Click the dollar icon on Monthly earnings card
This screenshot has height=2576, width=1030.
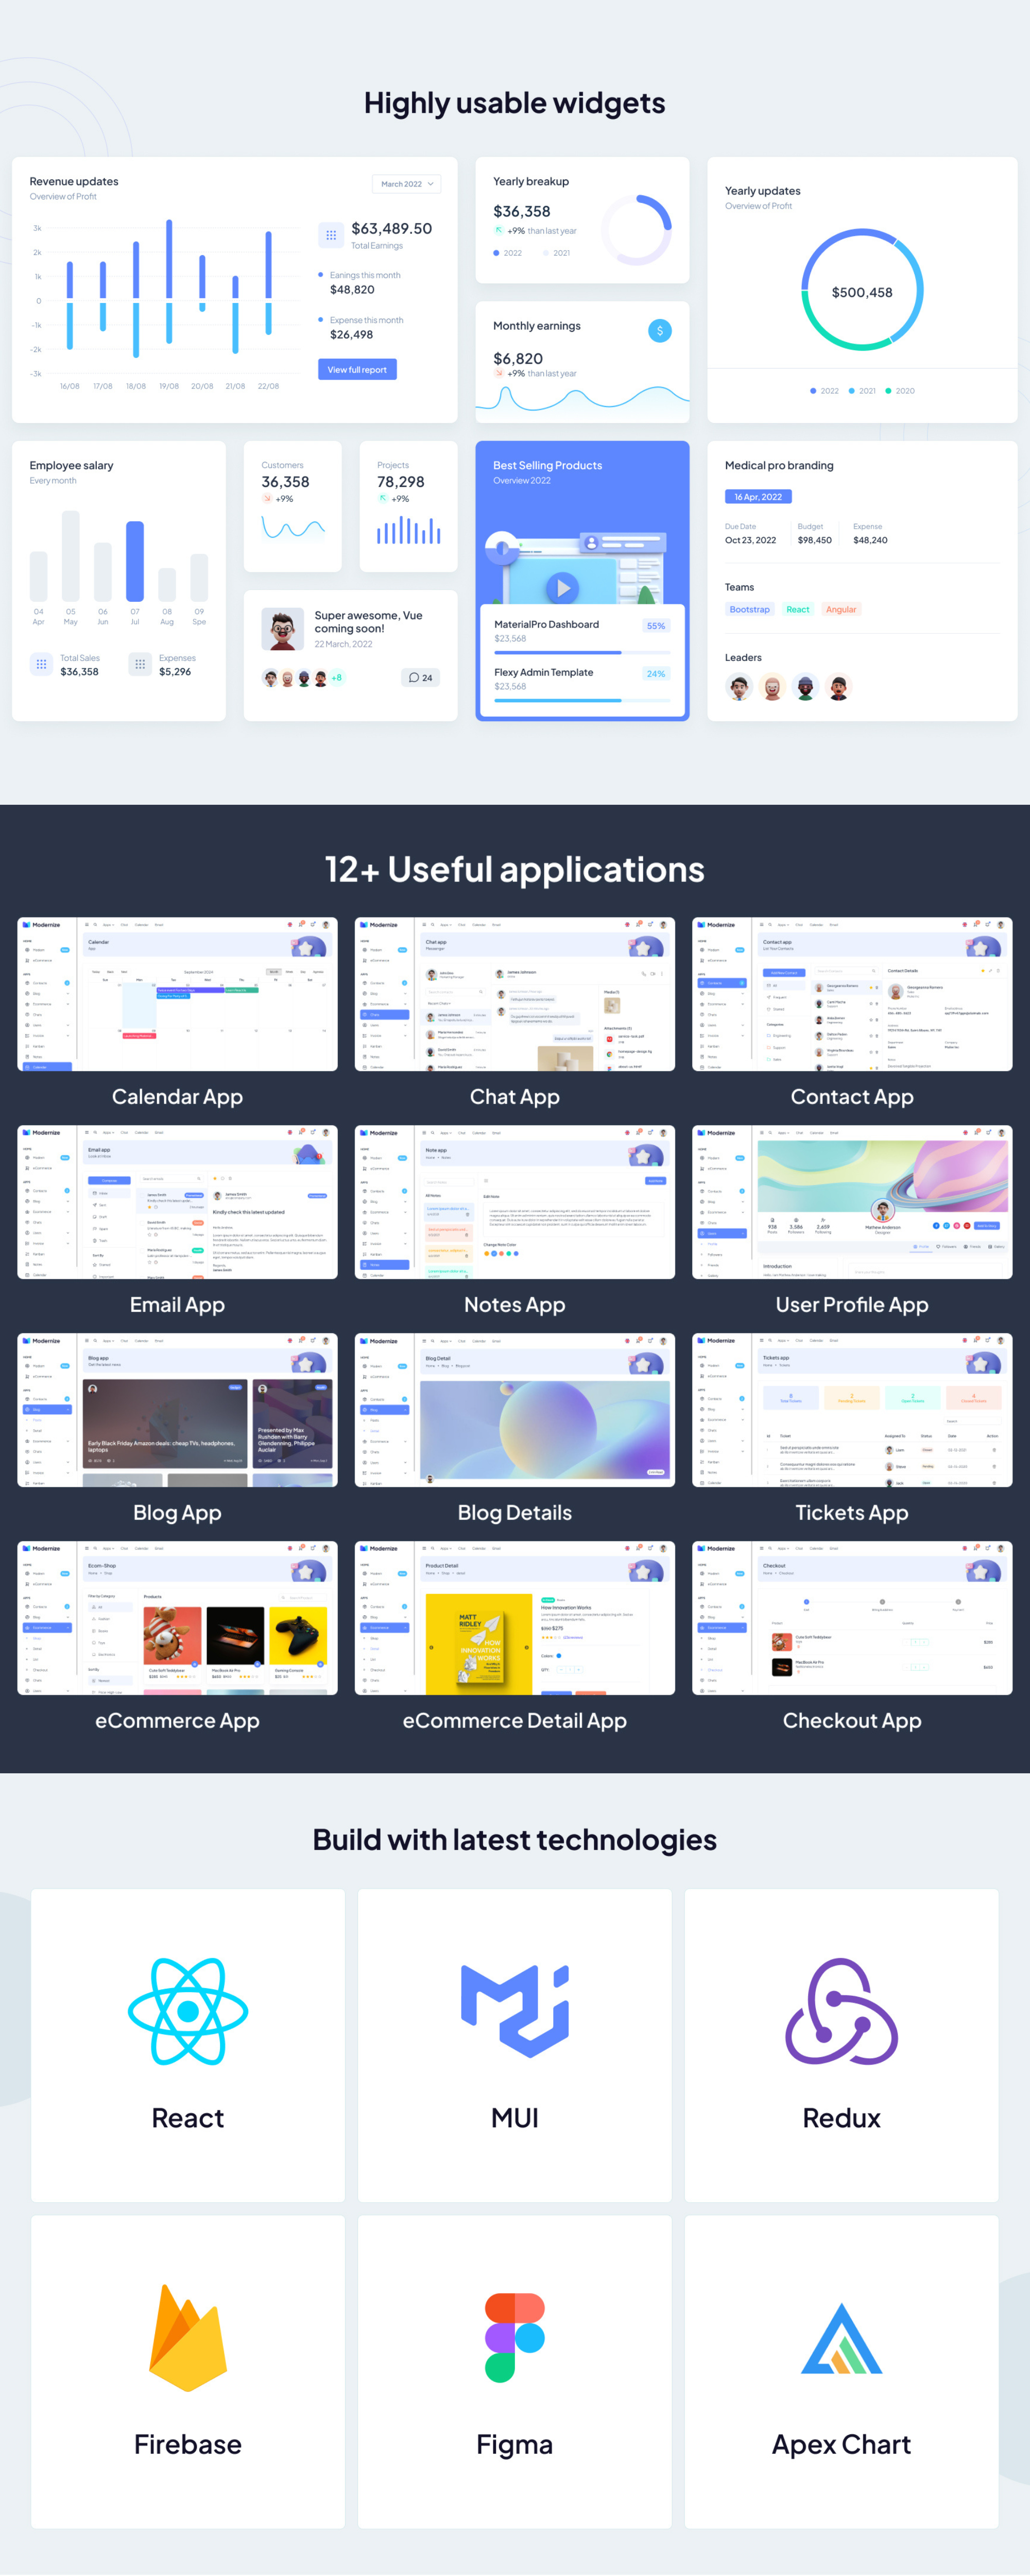tap(659, 330)
